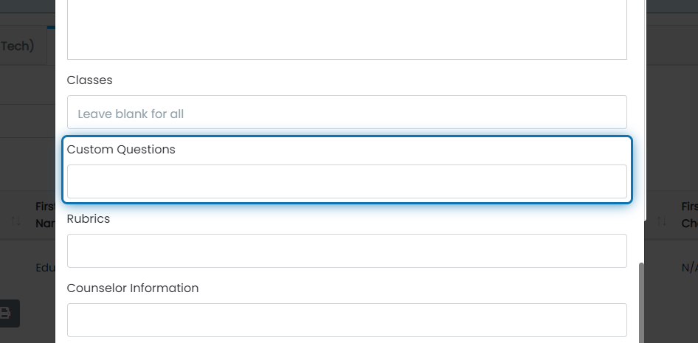Open the Classes selection field
This screenshot has height=343, width=698.
point(347,112)
